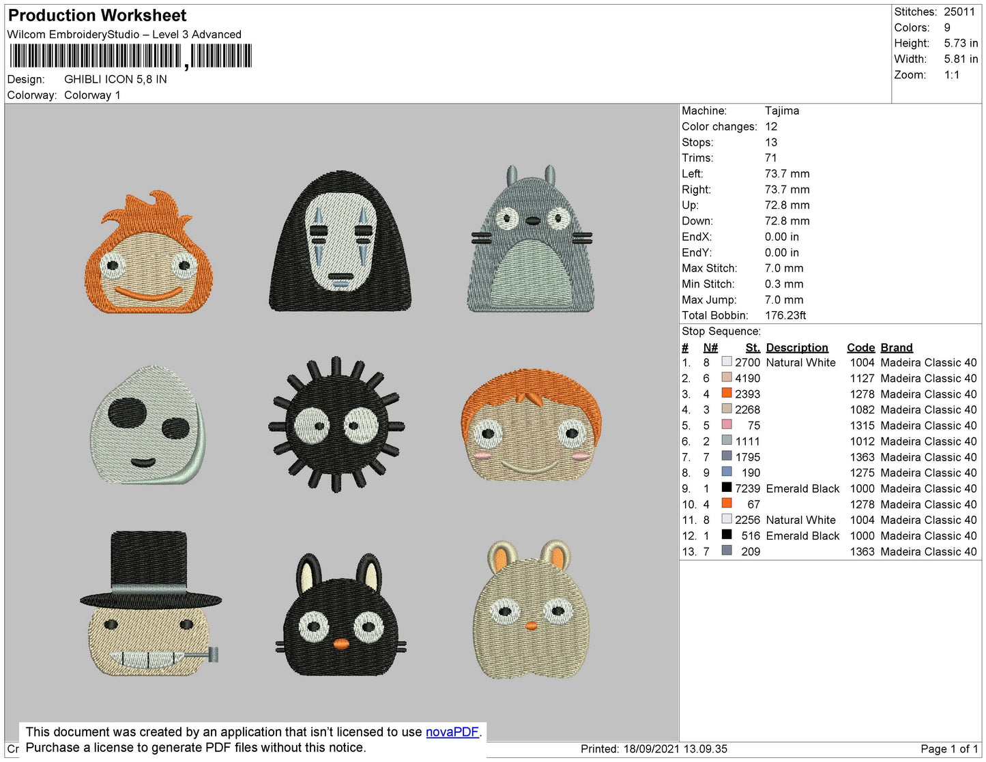Click the Width value '5.81 in'
This screenshot has height=762, width=986.
961,59
